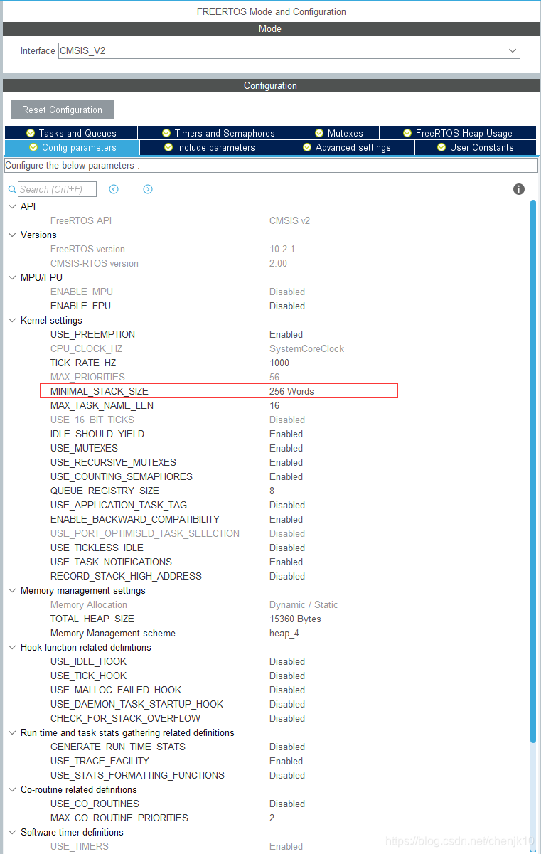This screenshot has width=541, height=854.
Task: Click the TOTAL_HEAP_SIZE parameter name
Action: 92,619
